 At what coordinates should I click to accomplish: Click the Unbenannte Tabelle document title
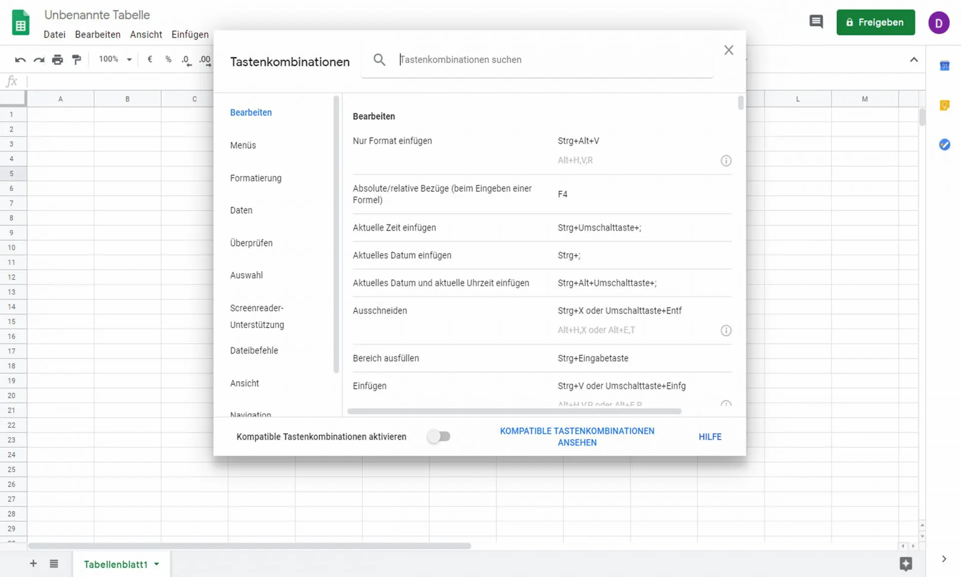[97, 15]
